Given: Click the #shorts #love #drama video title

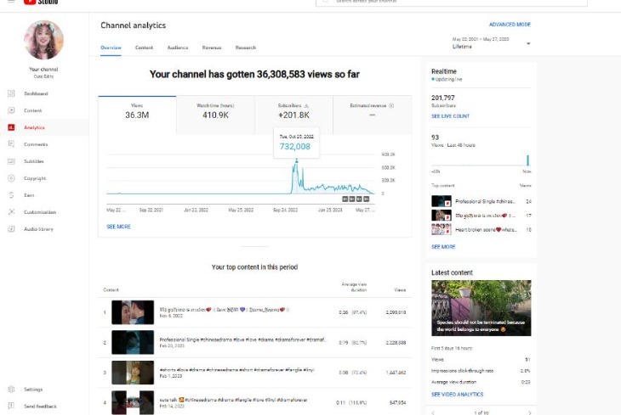Looking at the screenshot, I should click(236, 369).
